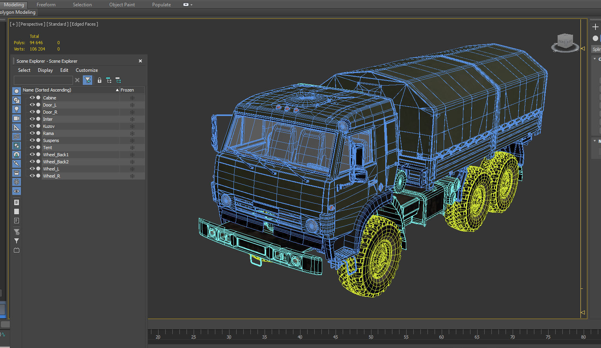
Task: Click the plugin brick icon at sidebar bottom
Action: pos(17,250)
